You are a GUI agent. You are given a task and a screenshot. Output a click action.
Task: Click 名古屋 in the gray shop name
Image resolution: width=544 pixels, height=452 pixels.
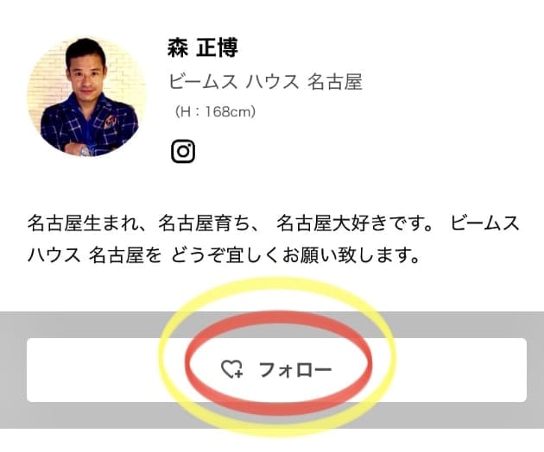tap(335, 82)
